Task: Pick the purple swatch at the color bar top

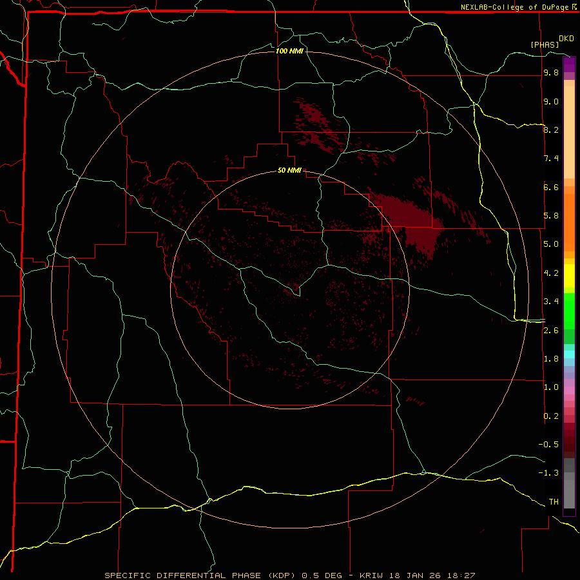Action: click(569, 64)
